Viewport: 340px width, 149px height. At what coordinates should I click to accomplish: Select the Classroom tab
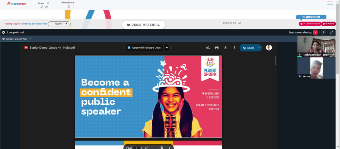point(311,17)
